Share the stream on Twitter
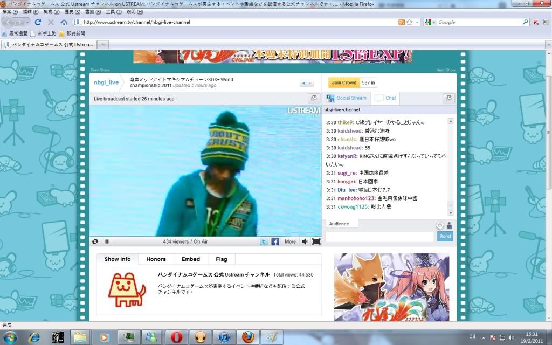 264,241
